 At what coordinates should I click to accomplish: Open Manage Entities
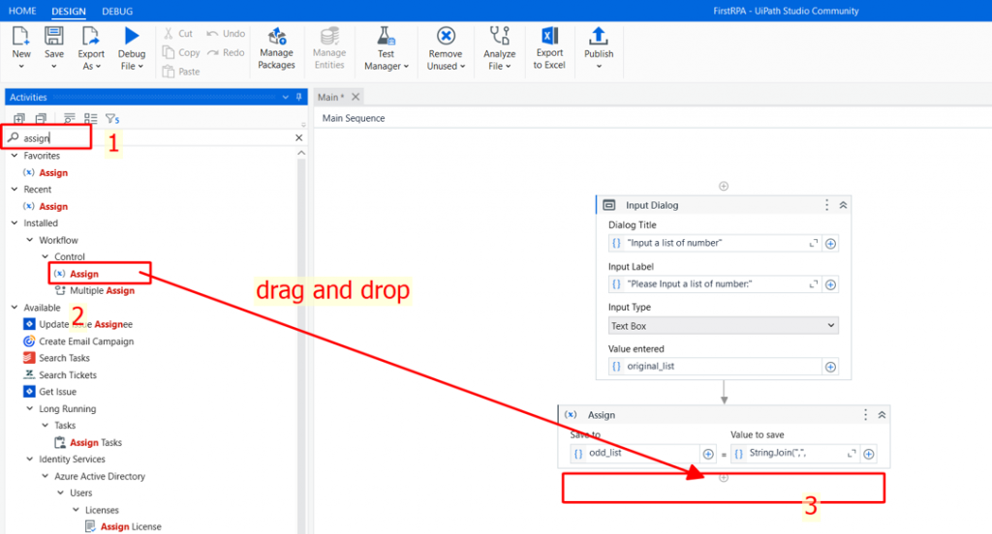(329, 47)
